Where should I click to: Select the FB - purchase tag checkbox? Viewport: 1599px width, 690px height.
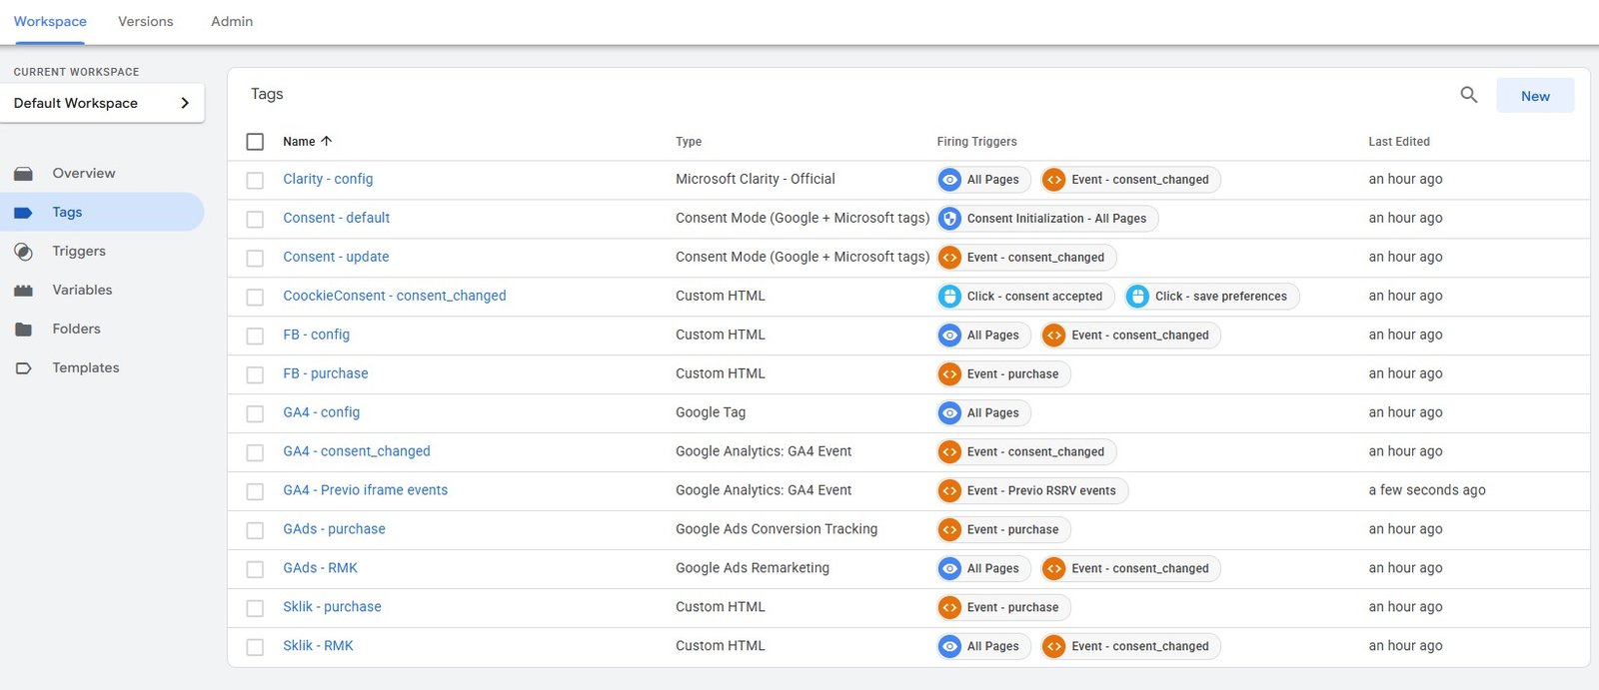click(255, 375)
